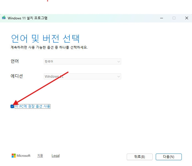Click the Microsoft logo
The height and width of the screenshot is (166, 192).
21,155
